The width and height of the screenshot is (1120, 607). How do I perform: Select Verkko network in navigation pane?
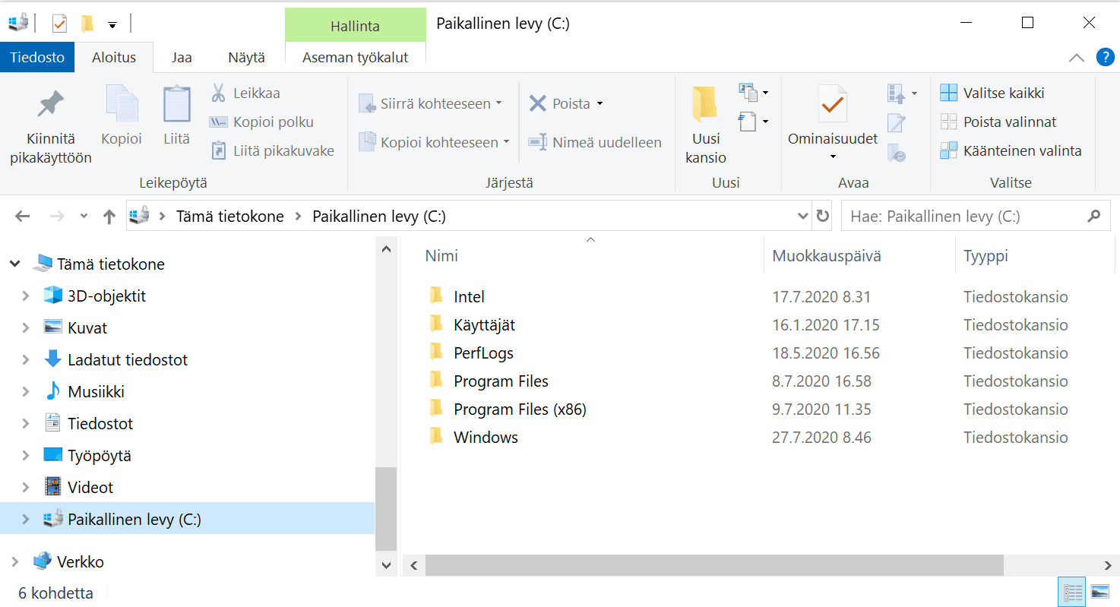tap(81, 562)
